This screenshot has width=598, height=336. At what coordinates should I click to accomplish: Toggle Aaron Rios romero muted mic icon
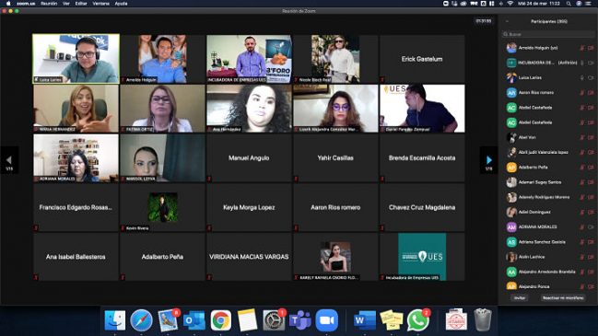pos(582,93)
